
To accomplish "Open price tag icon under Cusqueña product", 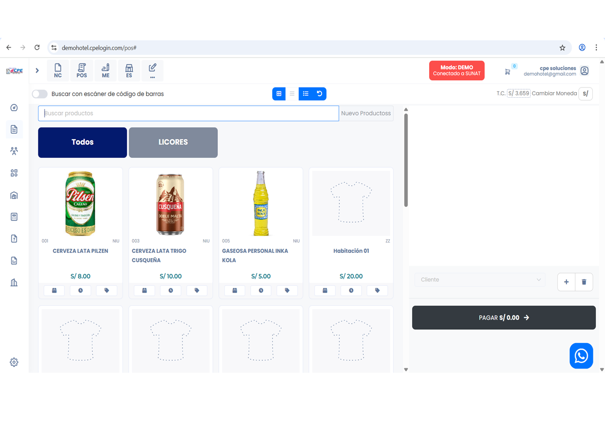I will 197,290.
